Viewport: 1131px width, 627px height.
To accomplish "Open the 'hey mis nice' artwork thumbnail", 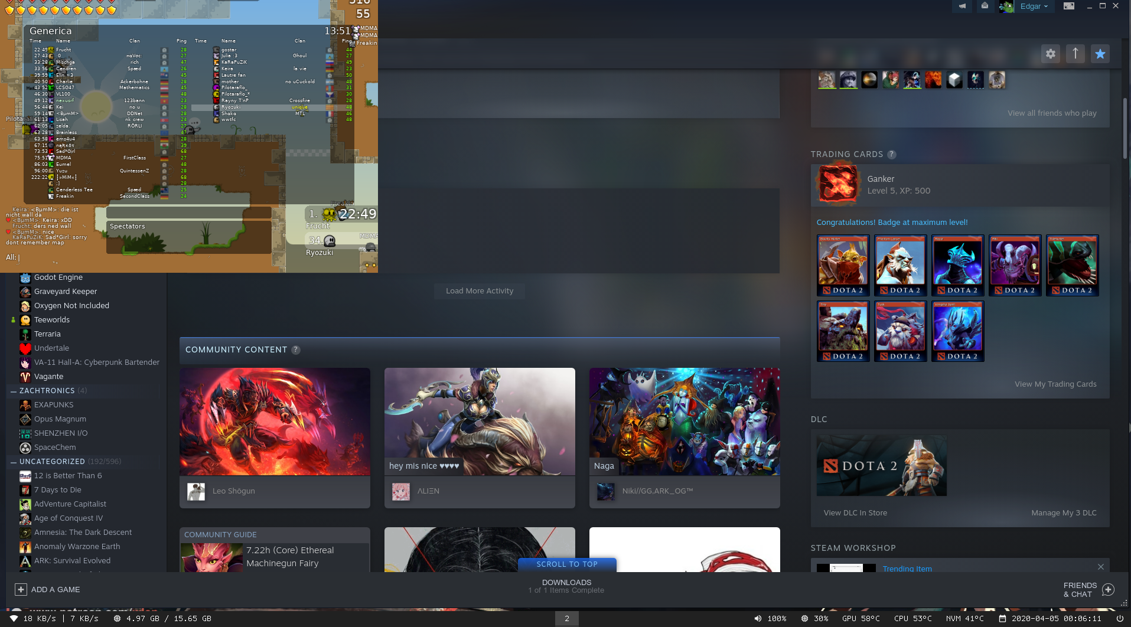I will [x=480, y=422].
